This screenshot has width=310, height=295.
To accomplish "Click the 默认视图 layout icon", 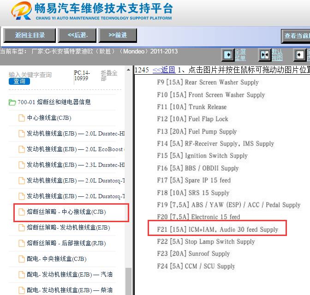I will (264, 55).
